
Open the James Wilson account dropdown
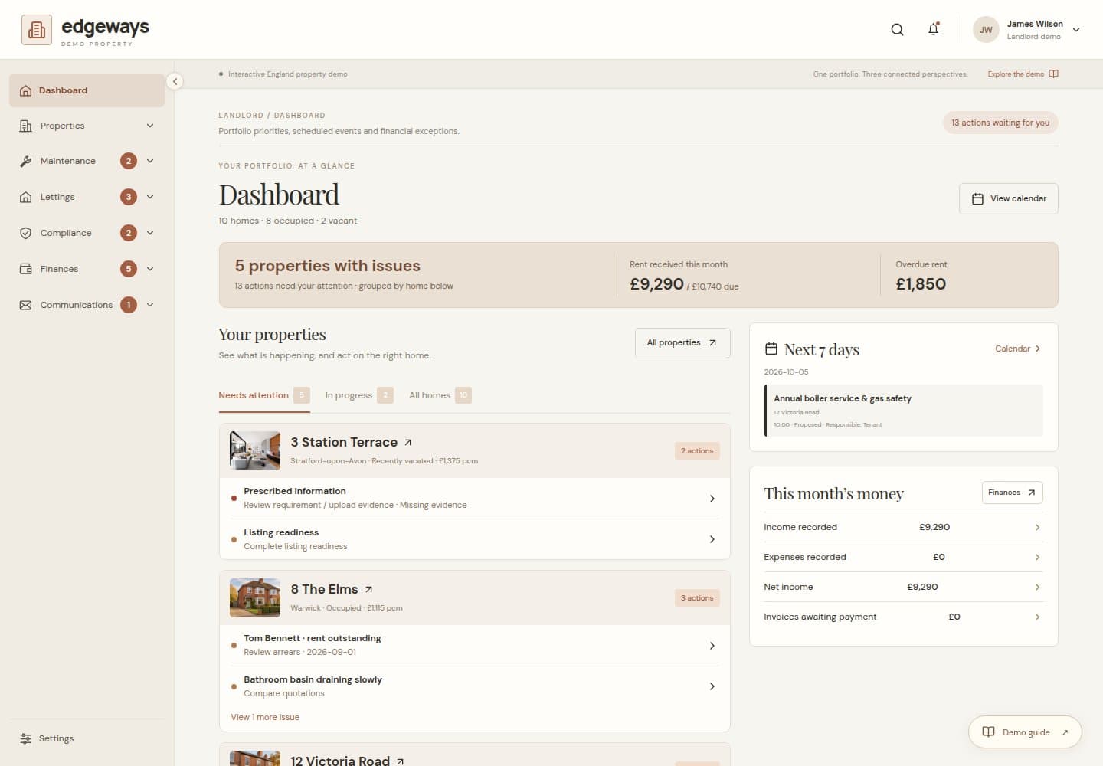[x=1076, y=30]
